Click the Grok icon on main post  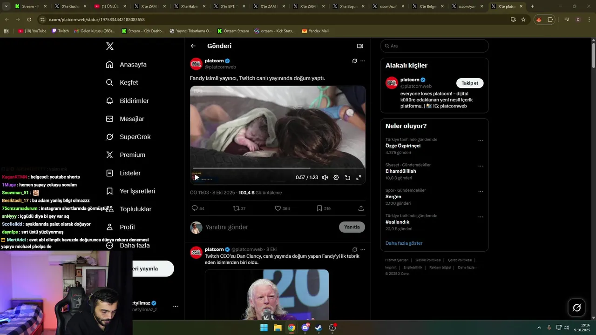354,61
